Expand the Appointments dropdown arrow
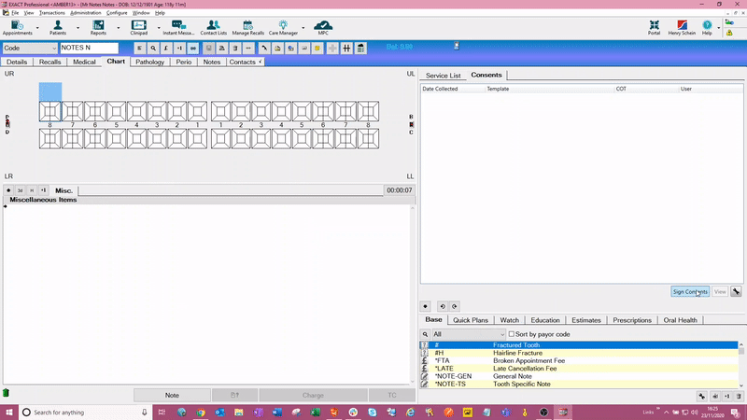The height and width of the screenshot is (420, 747). (37, 28)
